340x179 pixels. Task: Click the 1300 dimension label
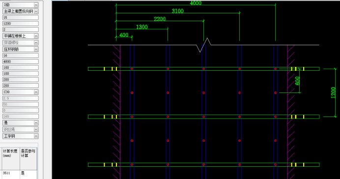[x=142, y=27]
